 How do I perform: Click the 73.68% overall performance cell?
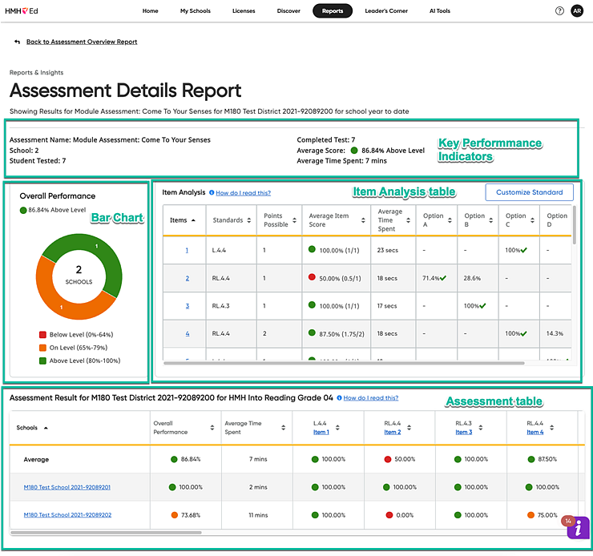point(186,515)
